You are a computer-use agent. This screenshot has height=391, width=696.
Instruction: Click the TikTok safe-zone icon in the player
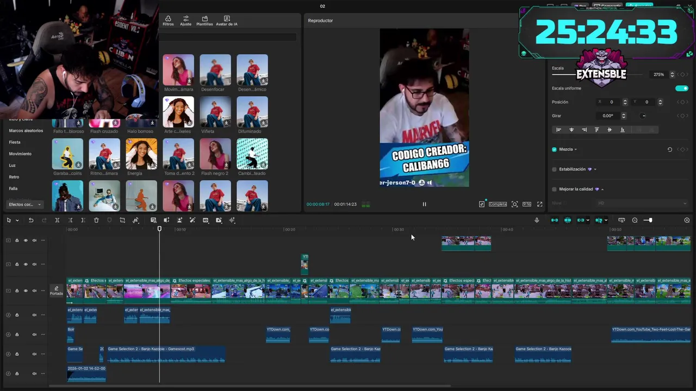pos(482,204)
